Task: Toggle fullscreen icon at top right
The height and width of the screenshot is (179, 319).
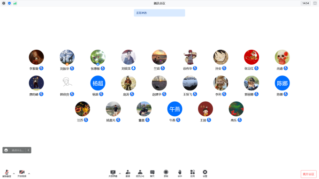Action: tap(315, 3)
